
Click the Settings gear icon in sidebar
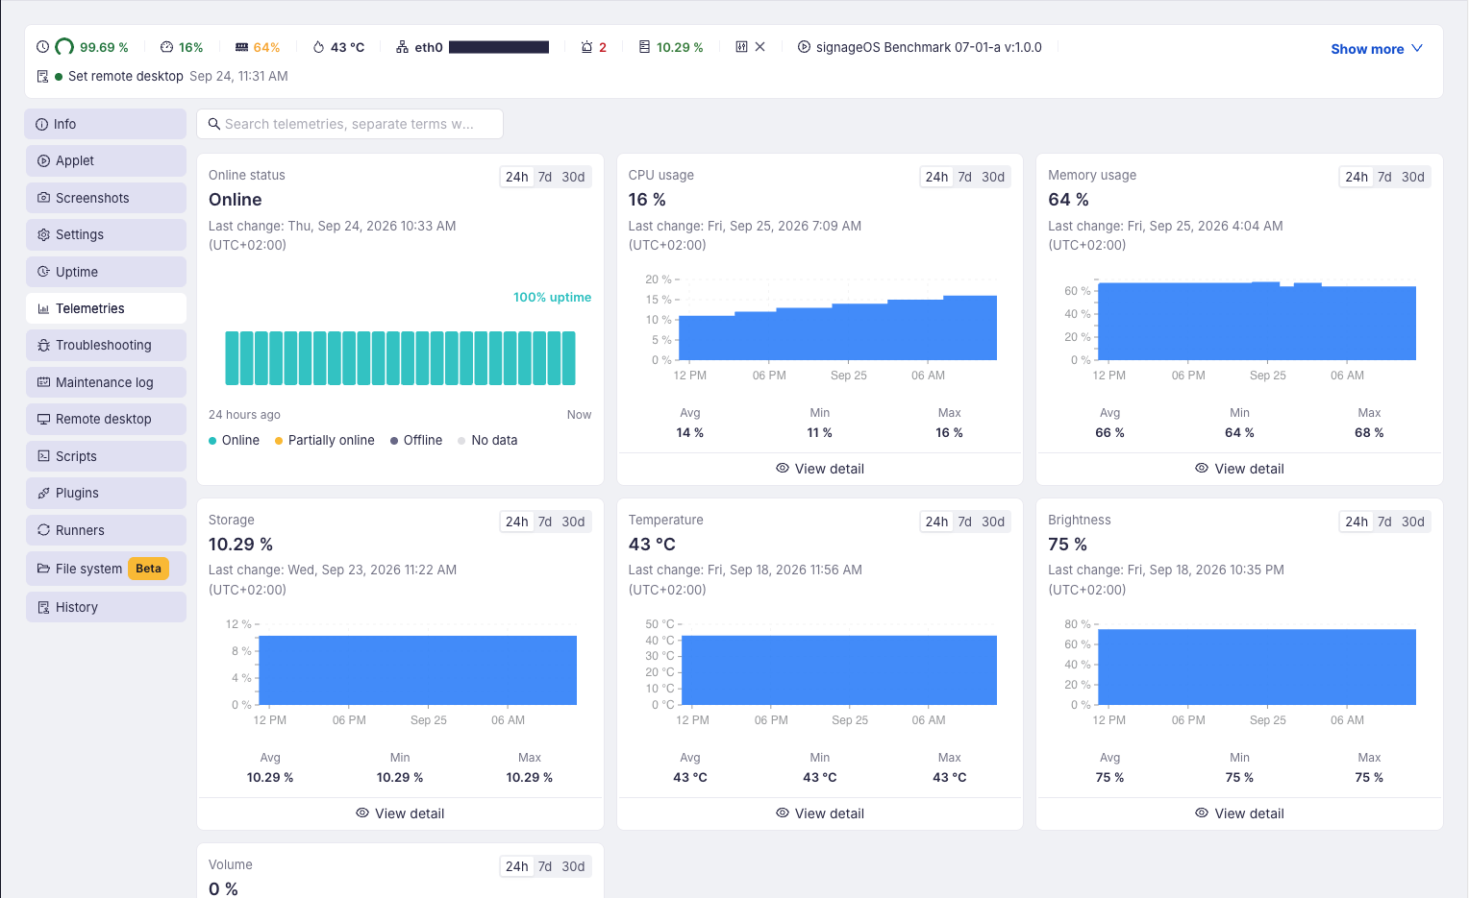click(x=43, y=234)
